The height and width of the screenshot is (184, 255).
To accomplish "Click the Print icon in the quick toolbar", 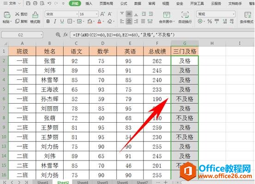I will pos(35,3).
